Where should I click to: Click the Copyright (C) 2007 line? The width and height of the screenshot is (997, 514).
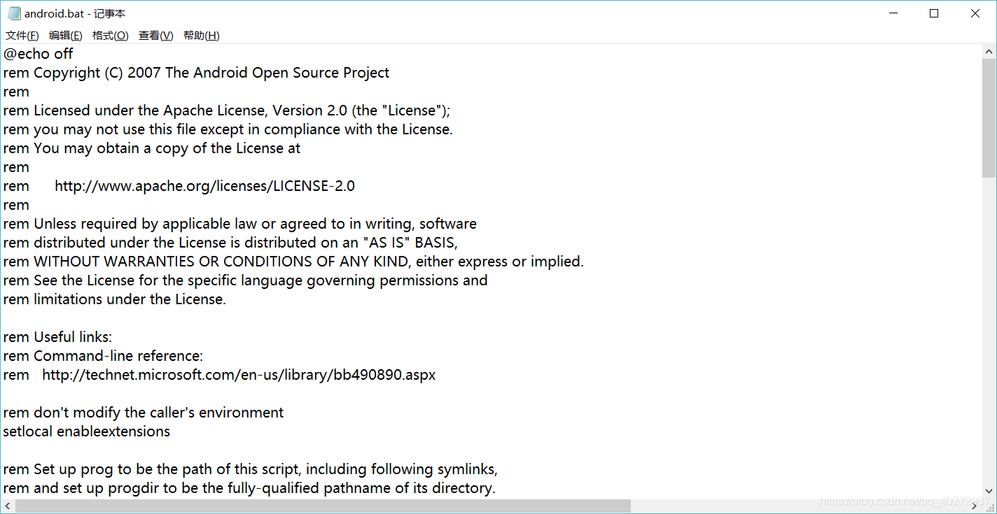pyautogui.click(x=196, y=73)
